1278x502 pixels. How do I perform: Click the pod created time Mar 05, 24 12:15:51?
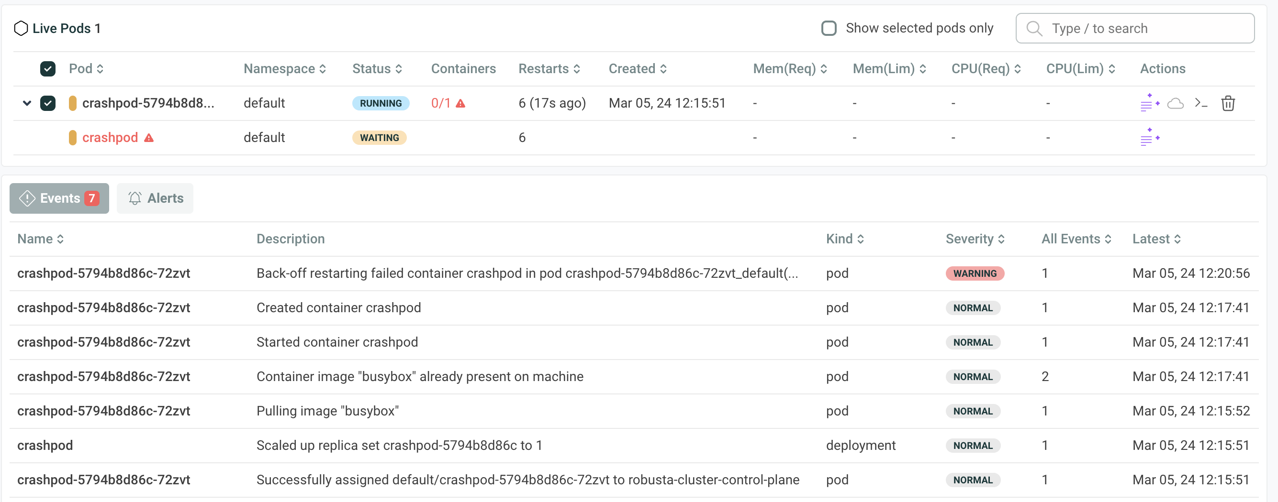(667, 103)
